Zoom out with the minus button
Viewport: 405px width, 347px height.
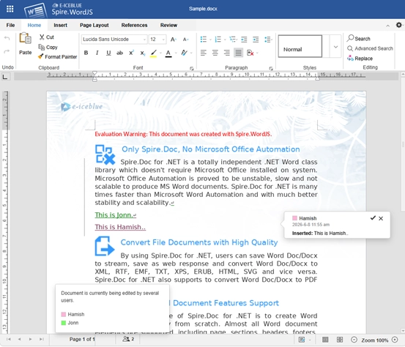tap(354, 340)
